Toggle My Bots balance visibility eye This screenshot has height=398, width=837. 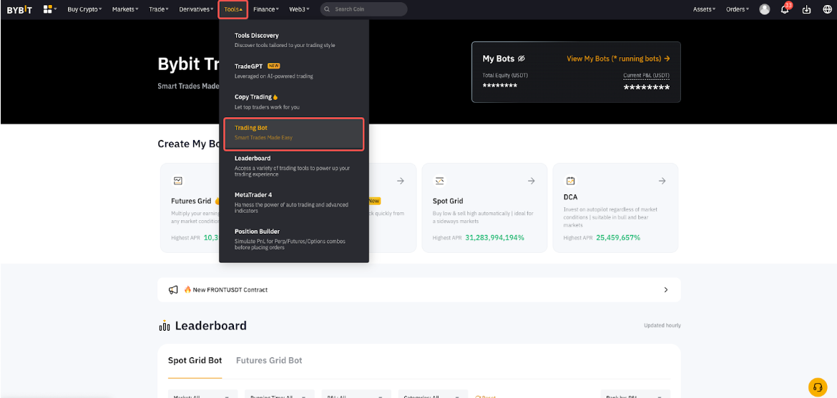click(522, 59)
